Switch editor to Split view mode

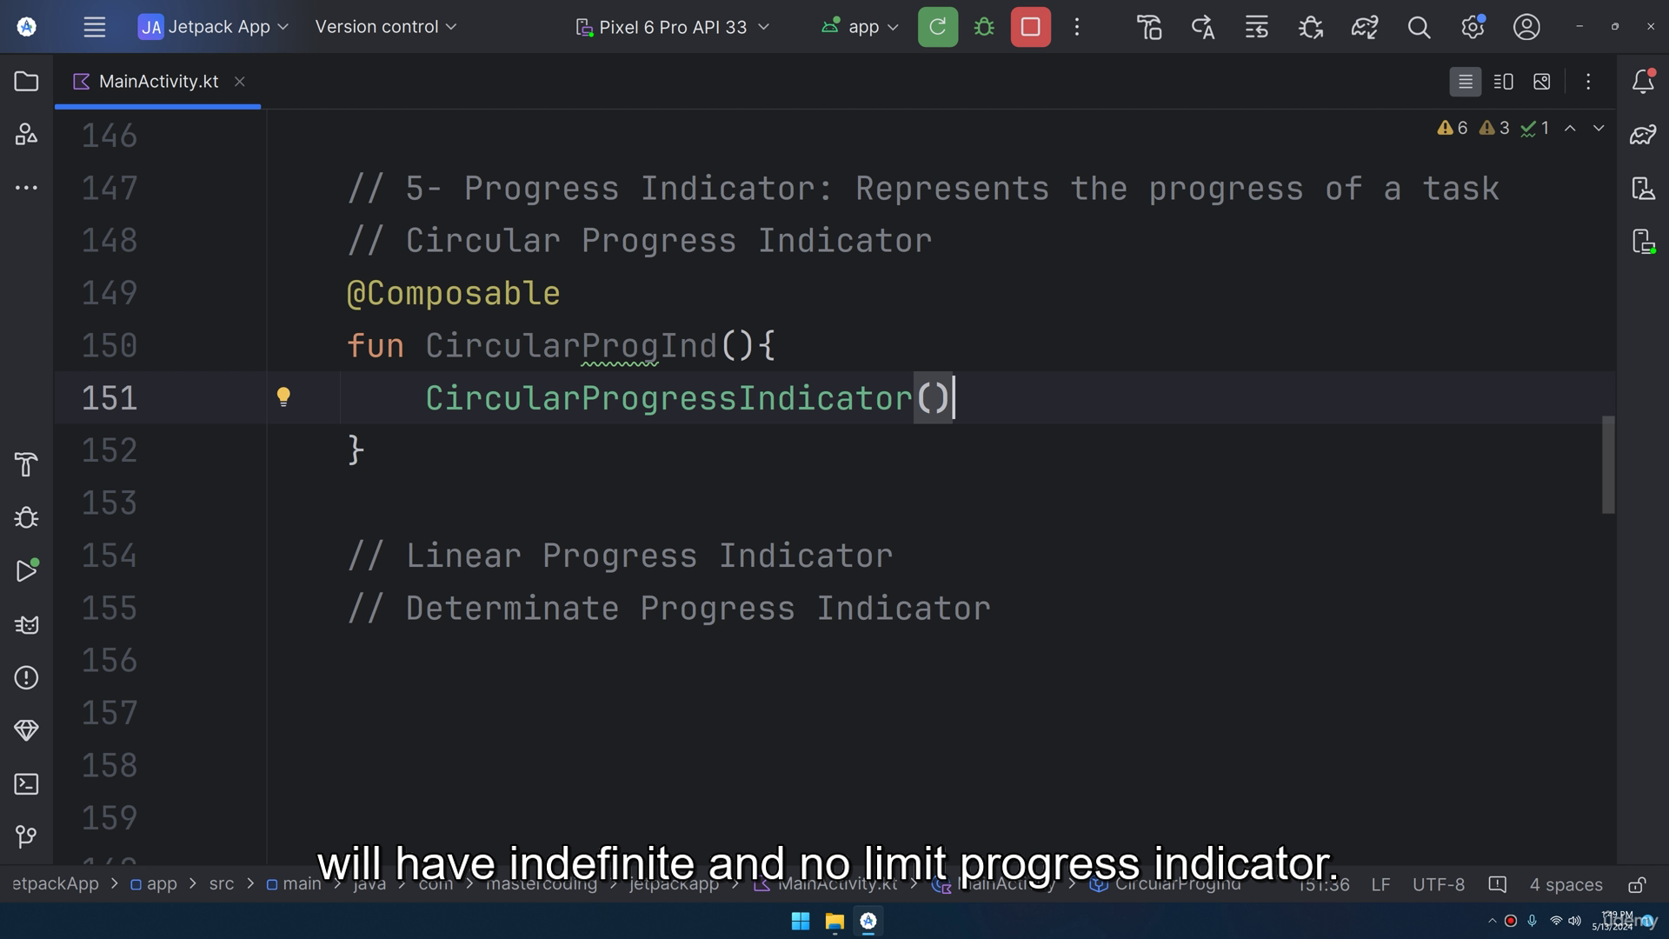[x=1504, y=82]
